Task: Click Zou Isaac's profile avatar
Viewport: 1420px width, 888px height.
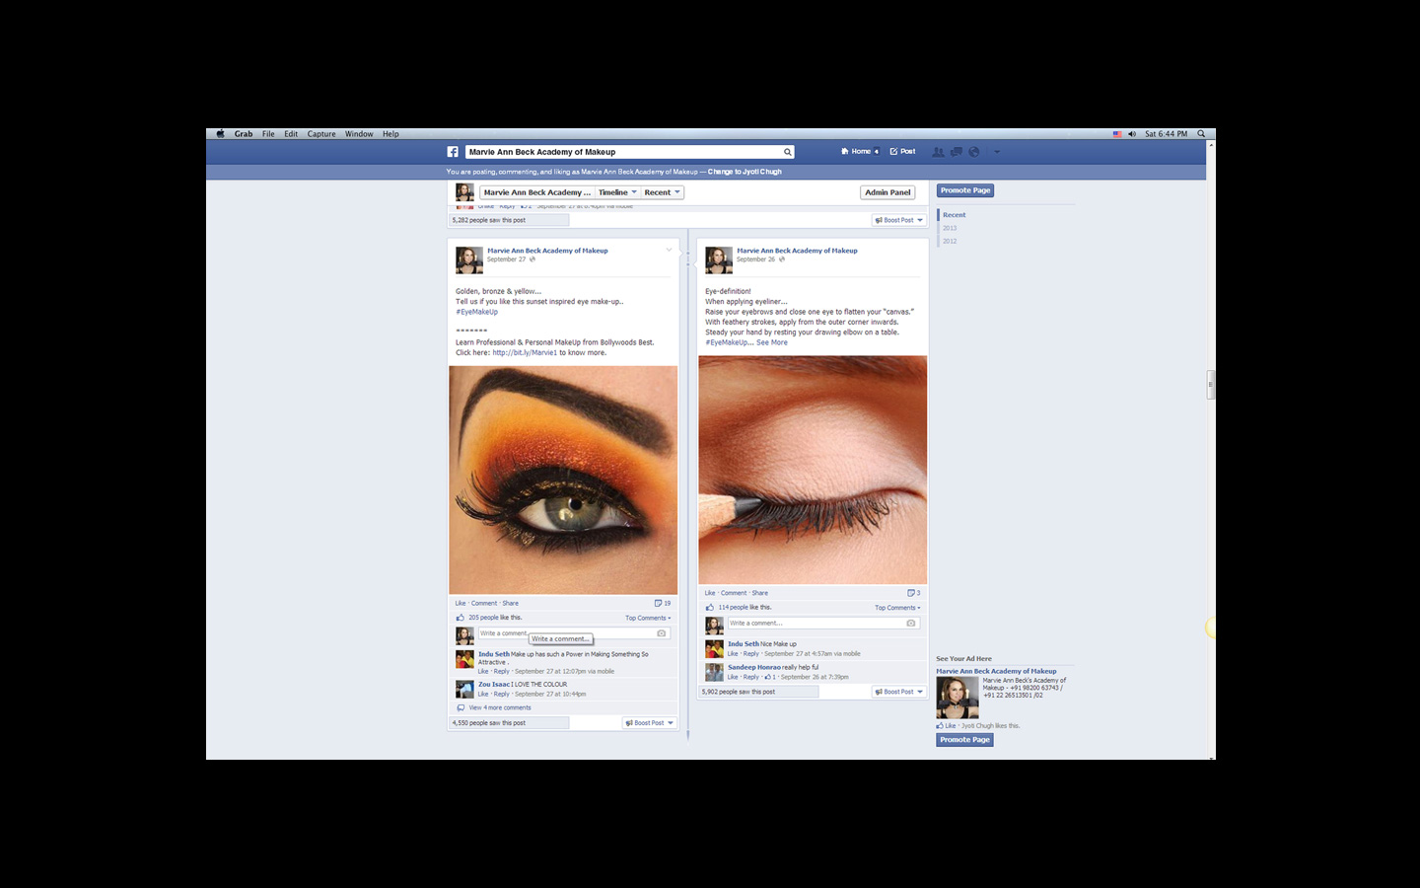Action: 464,690
